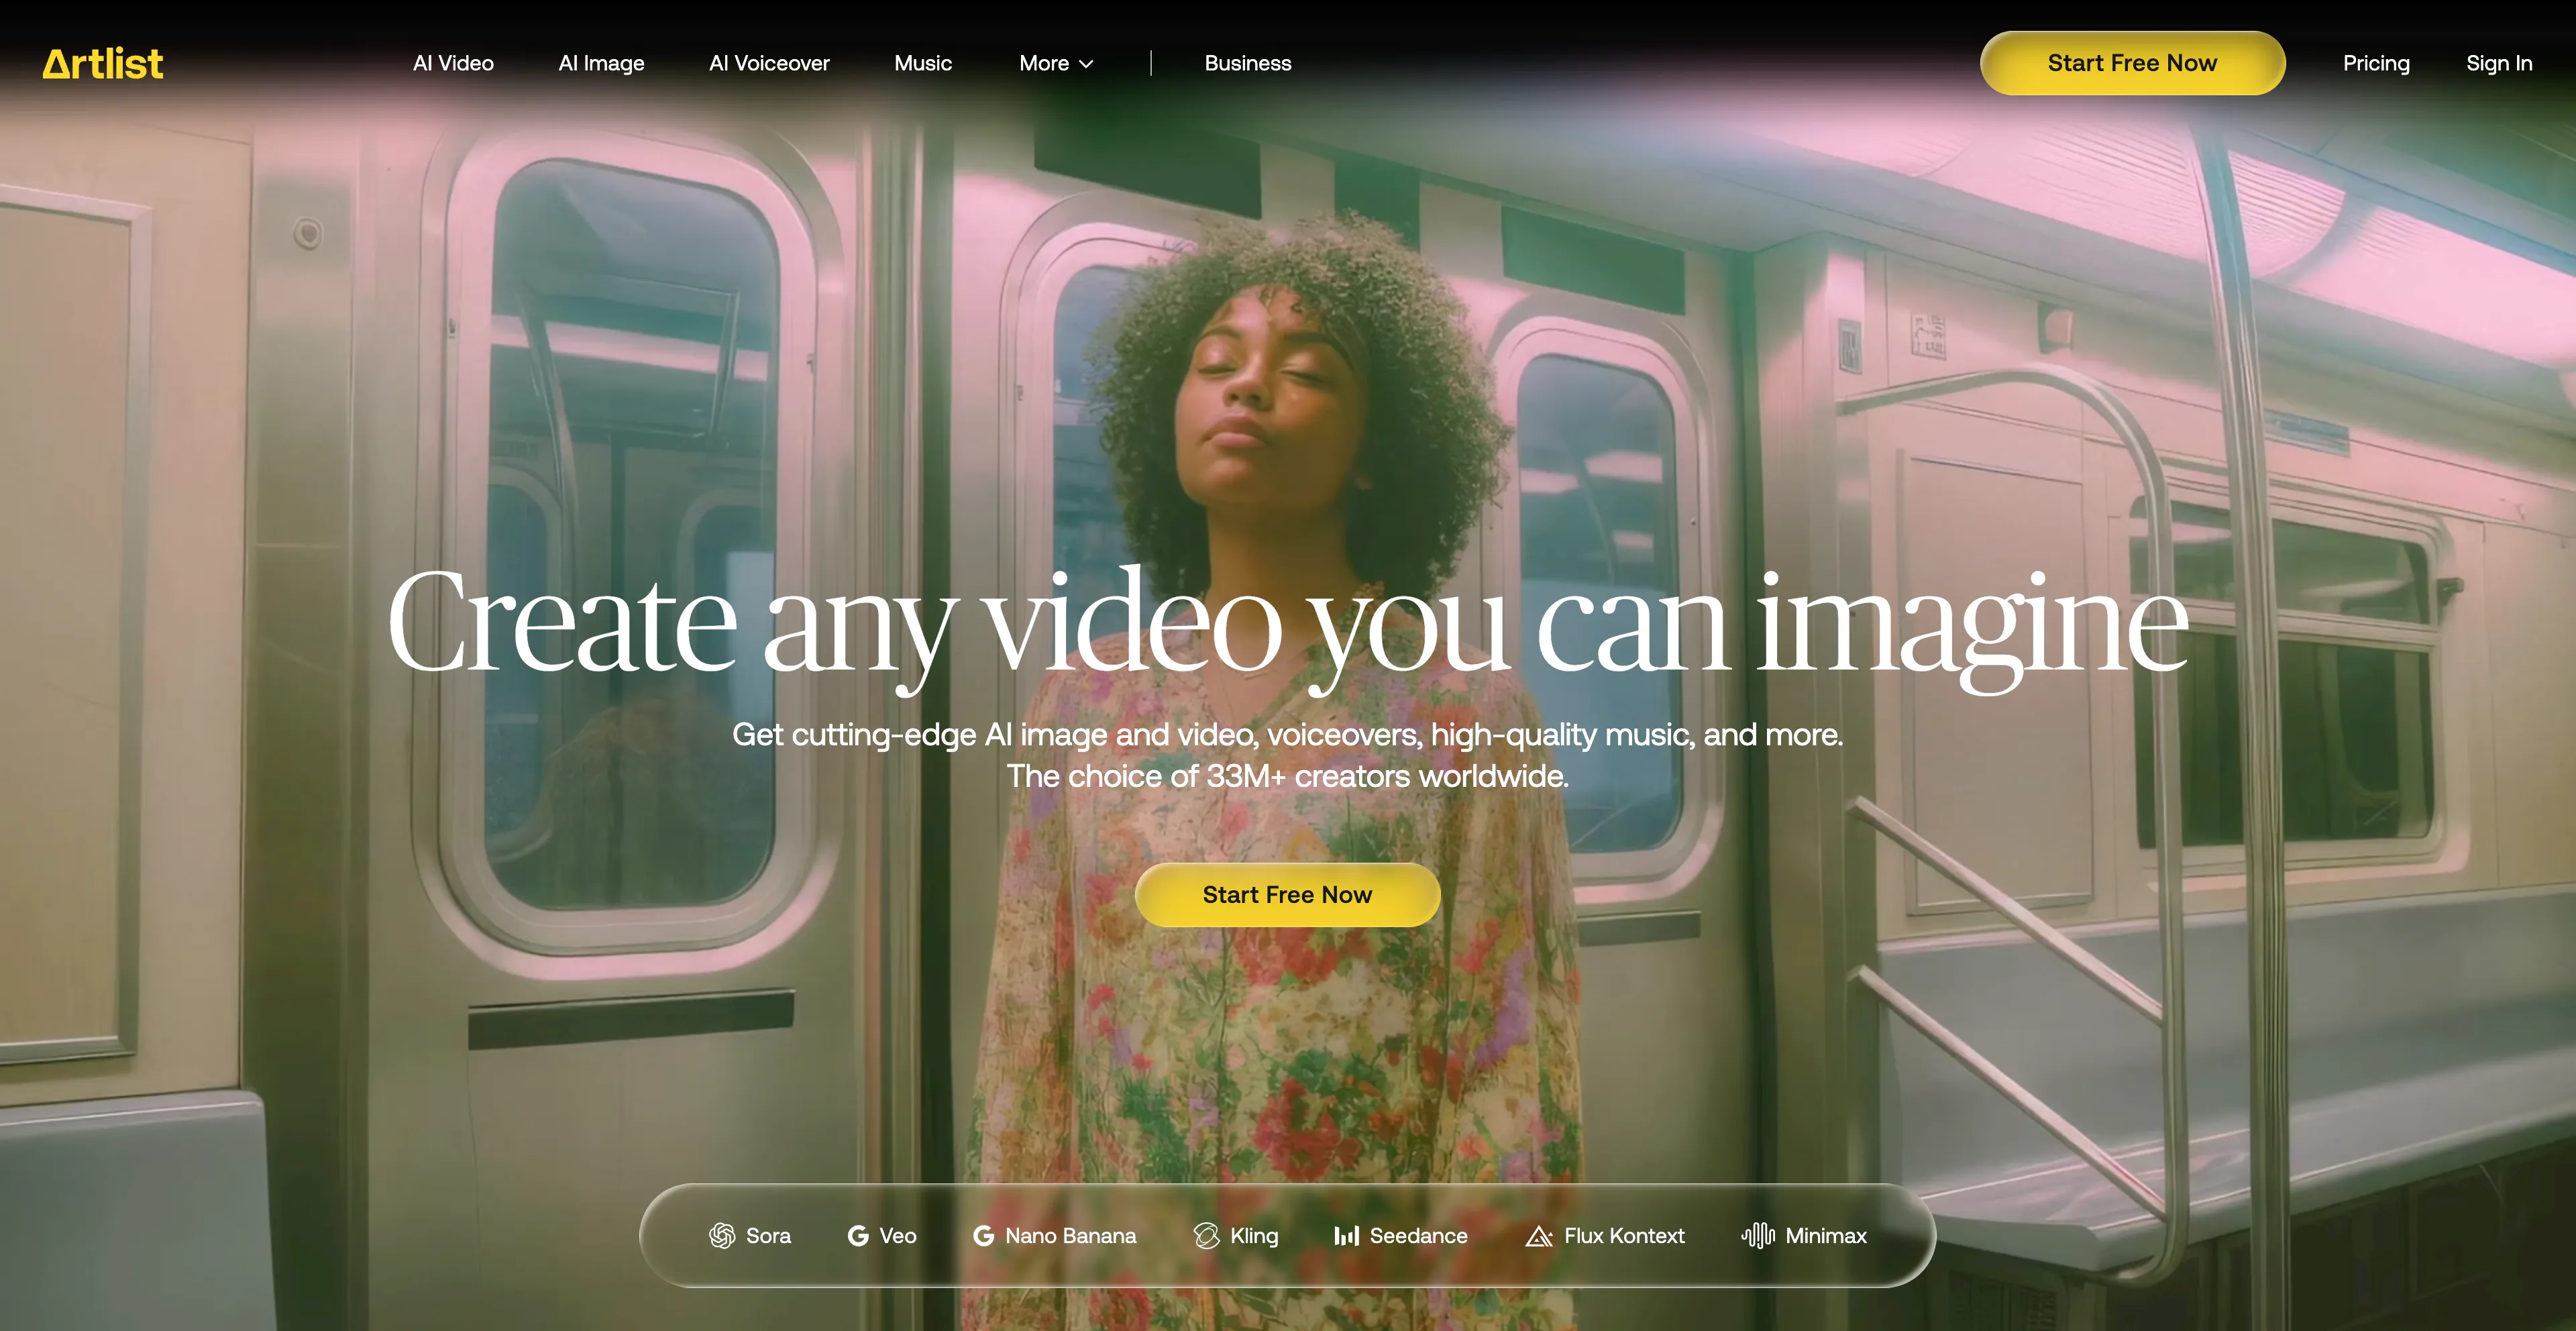The height and width of the screenshot is (1331, 2576).
Task: Click the Sora OpenAI icon
Action: coord(721,1236)
